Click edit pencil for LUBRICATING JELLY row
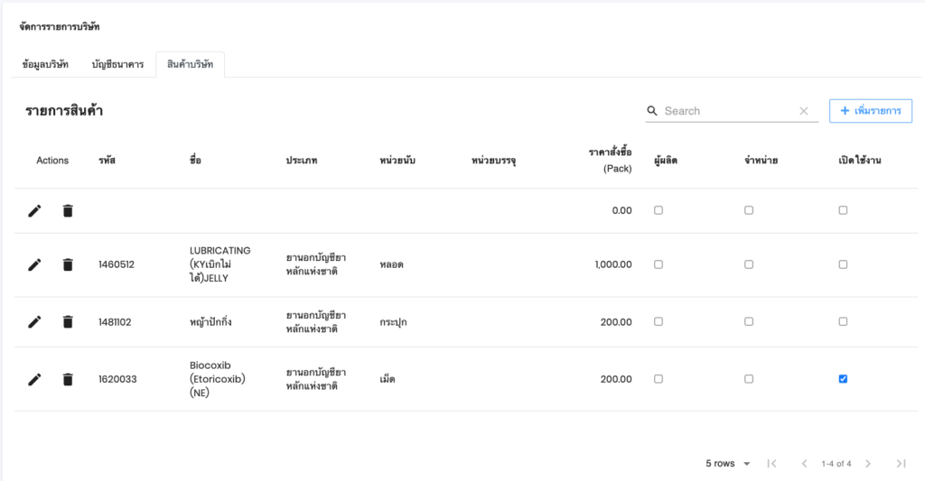Screen dimensions: 925x481 [34, 264]
